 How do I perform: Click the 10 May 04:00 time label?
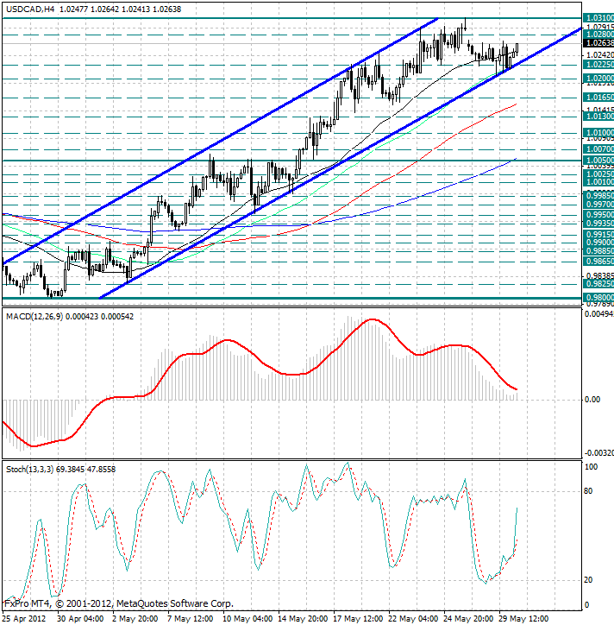[247, 619]
